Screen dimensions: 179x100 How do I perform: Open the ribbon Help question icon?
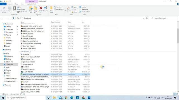[178, 4]
